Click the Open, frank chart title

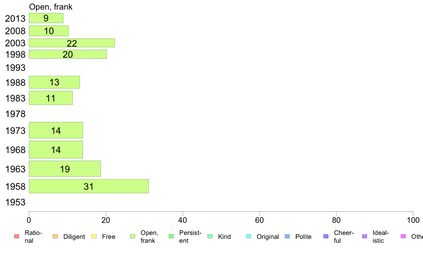pos(51,7)
